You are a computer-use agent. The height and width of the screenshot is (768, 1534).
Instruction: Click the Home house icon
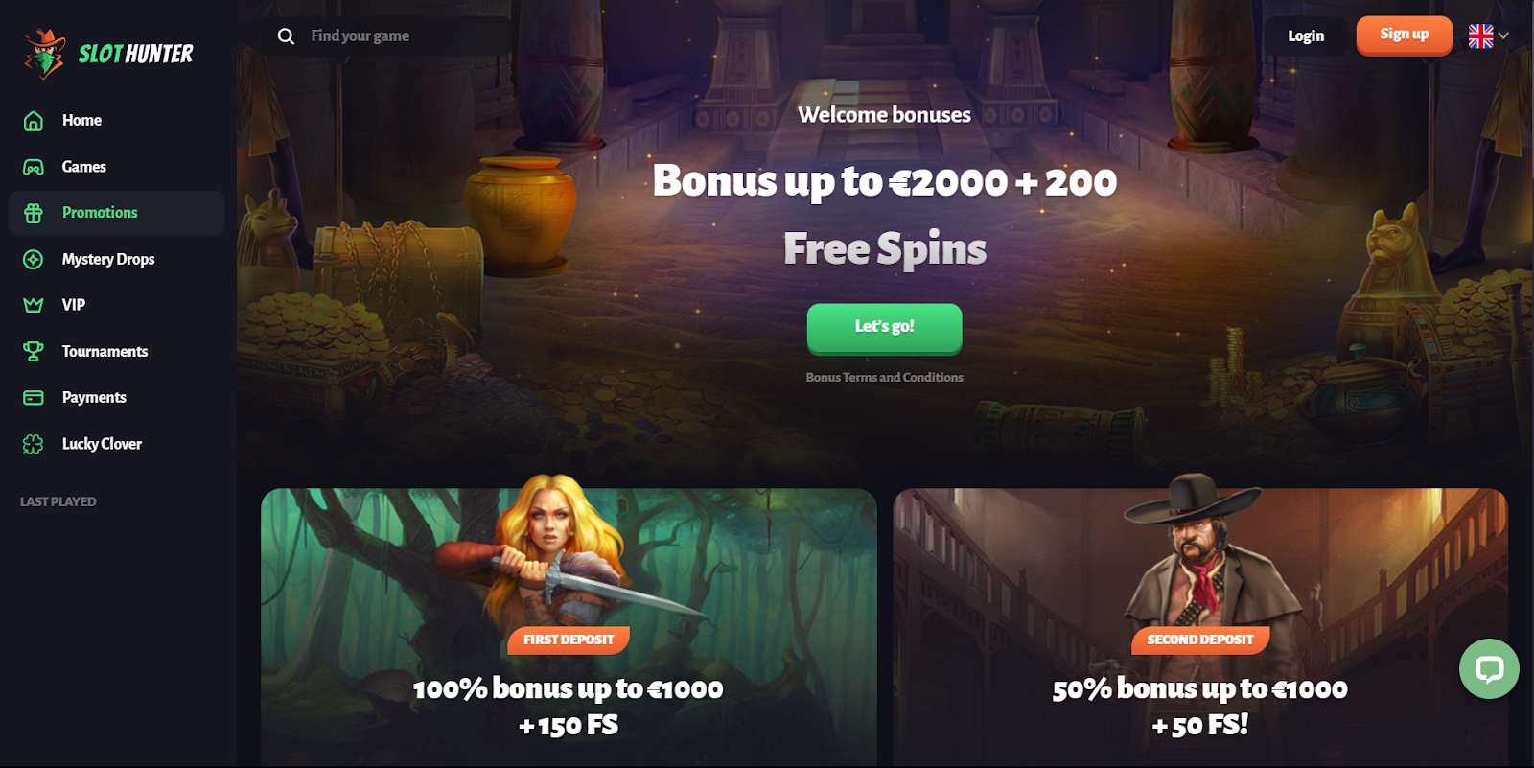[34, 121]
